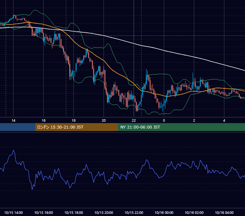Click the 10/15 22:00 time label
Viewport: 245px width, 216px height.
(134, 212)
